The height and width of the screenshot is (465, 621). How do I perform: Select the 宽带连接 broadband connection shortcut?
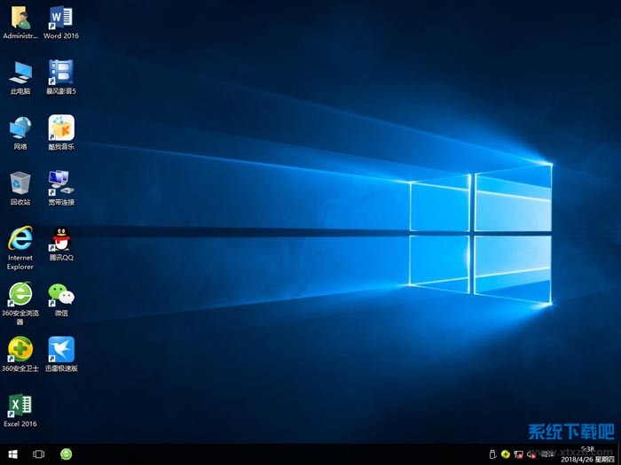[x=60, y=183]
